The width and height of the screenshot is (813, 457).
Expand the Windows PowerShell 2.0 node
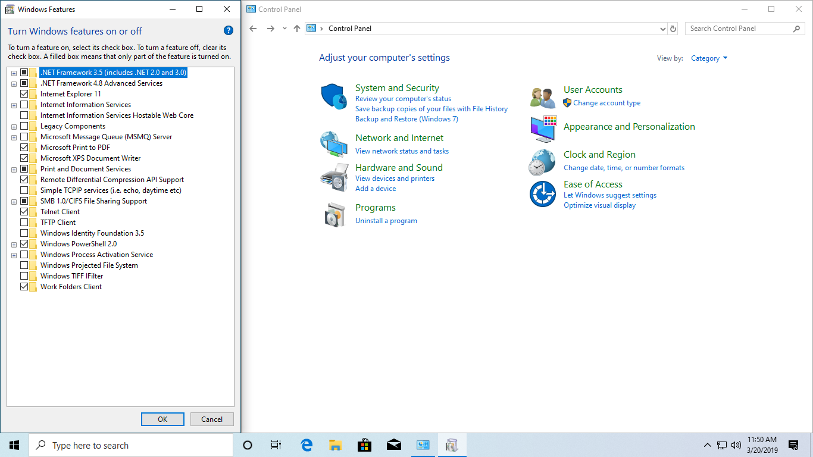[x=14, y=245]
